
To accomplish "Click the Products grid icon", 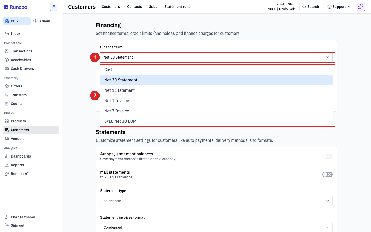I will pos(7,121).
